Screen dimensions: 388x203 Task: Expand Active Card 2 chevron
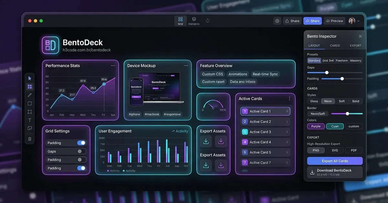coord(287,121)
